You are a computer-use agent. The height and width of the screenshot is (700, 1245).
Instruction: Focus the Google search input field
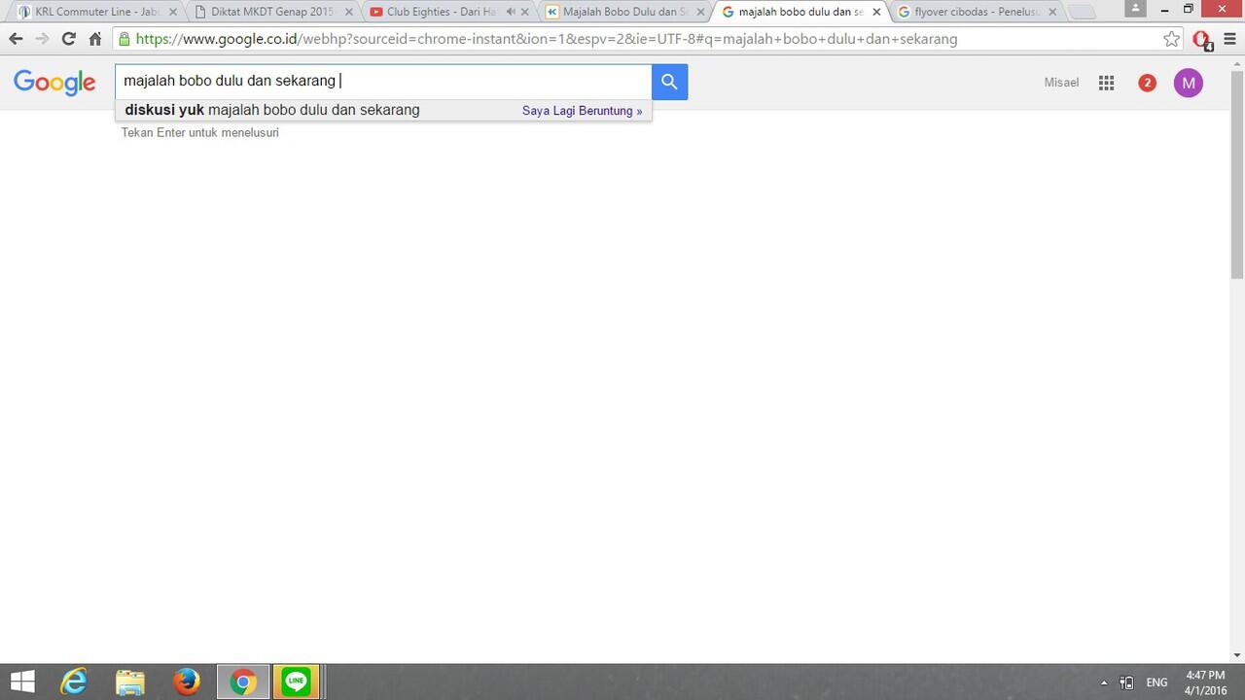tap(383, 82)
